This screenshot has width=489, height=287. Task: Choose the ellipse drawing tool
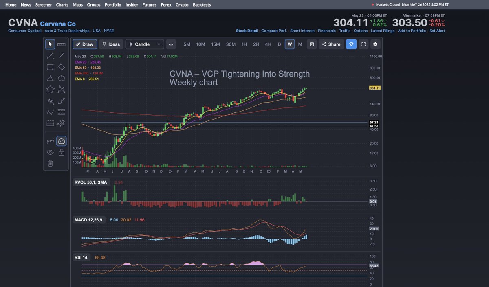click(60, 78)
